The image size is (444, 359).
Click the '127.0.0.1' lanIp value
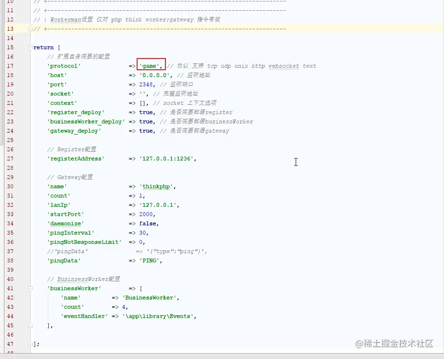(x=158, y=205)
